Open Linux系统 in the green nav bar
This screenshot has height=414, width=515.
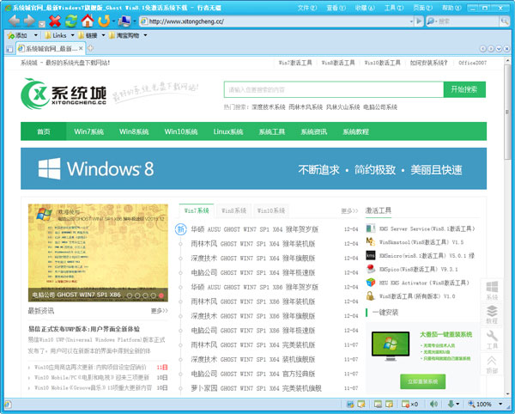point(228,131)
